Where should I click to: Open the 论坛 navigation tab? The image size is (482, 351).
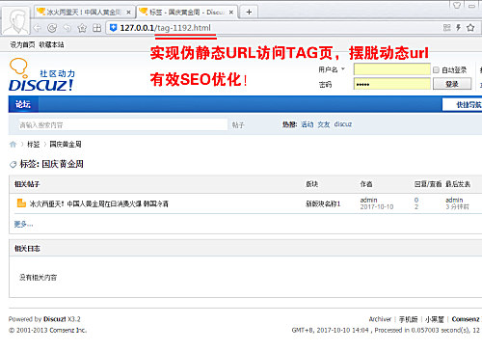click(x=23, y=104)
